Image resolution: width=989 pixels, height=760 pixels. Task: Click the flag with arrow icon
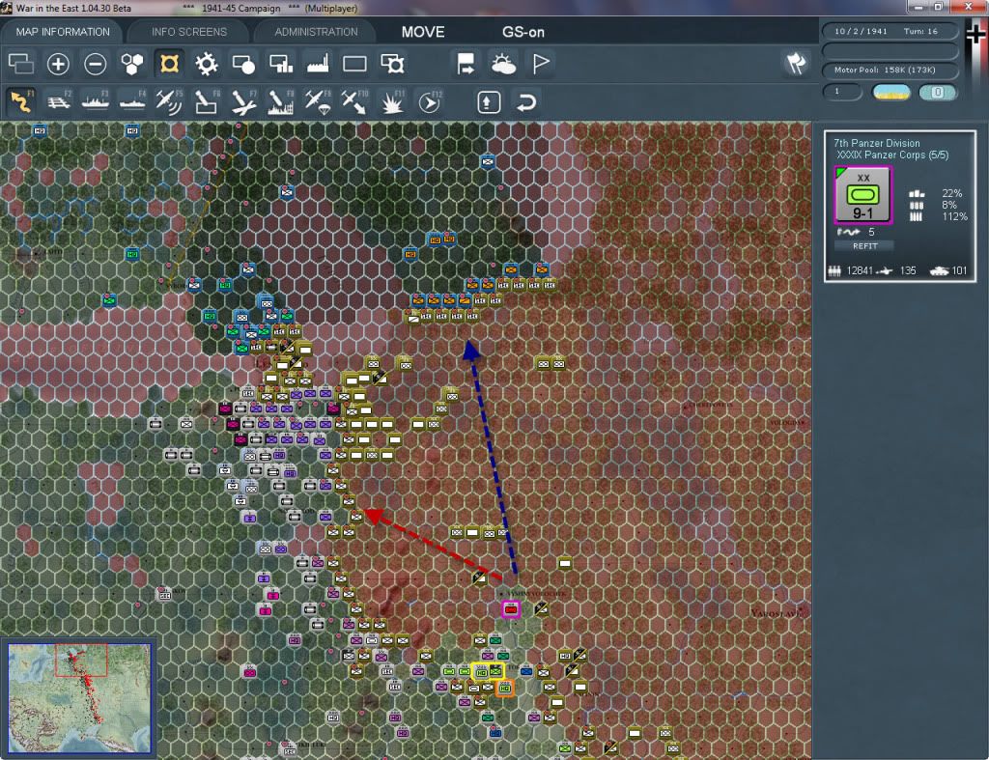466,64
